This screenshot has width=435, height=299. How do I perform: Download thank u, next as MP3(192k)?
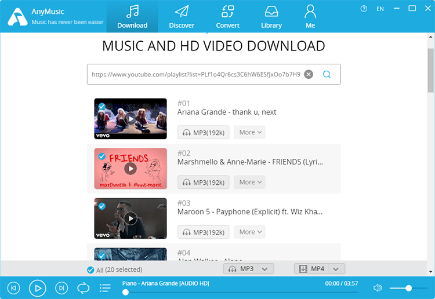[x=204, y=133]
